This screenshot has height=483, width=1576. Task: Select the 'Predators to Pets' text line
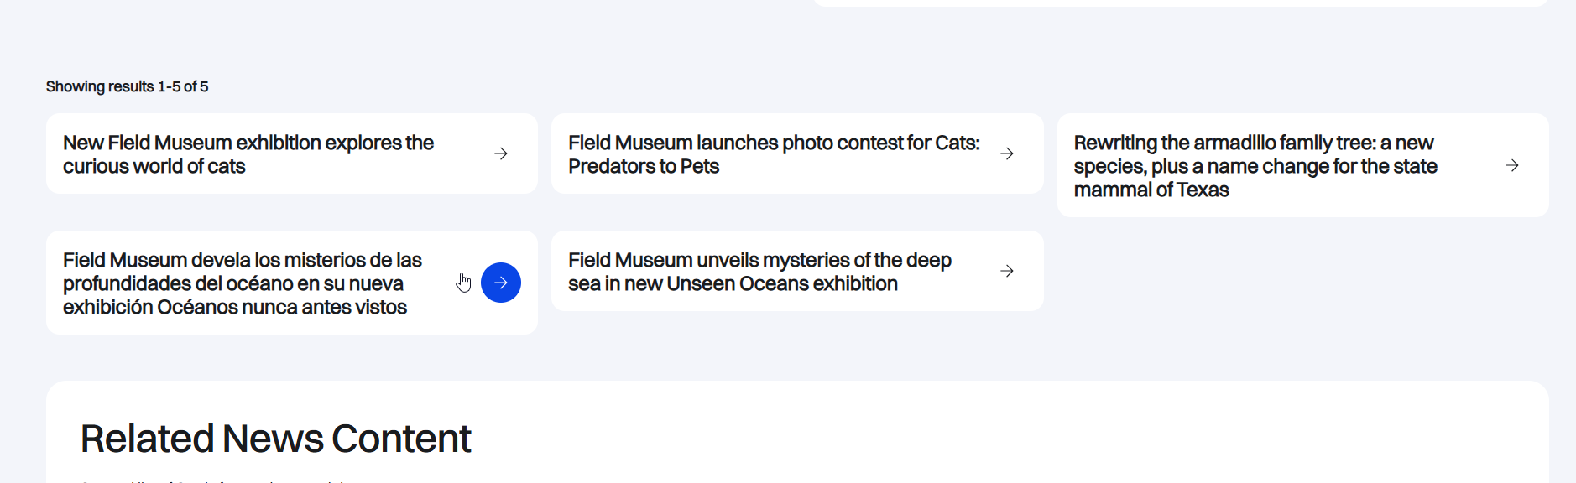tap(644, 166)
